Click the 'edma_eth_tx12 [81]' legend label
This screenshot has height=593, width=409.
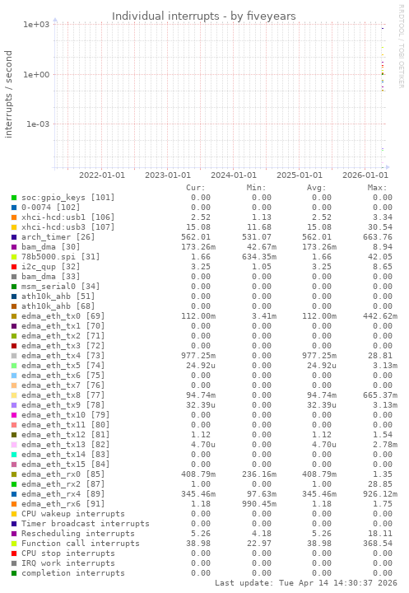(65, 435)
